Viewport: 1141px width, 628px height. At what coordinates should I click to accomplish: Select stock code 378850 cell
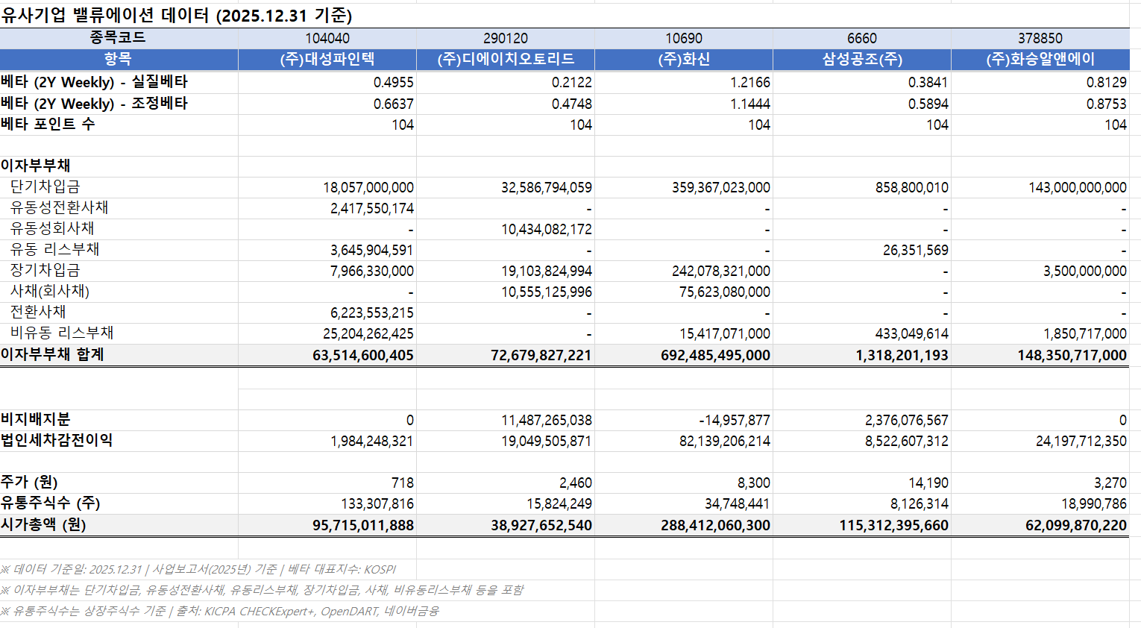(1040, 38)
